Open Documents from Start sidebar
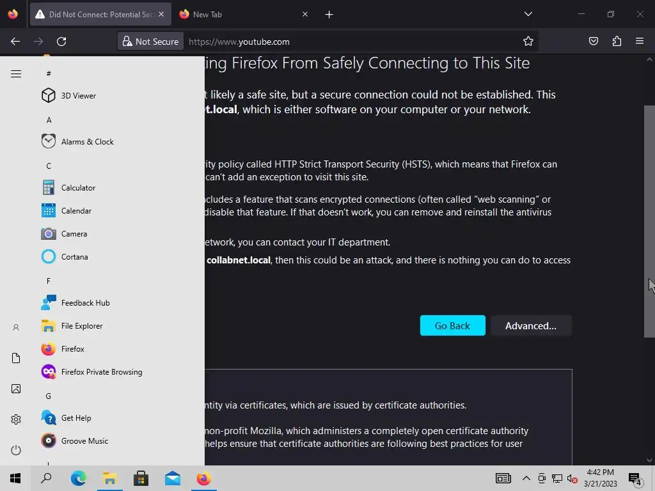 16,358
